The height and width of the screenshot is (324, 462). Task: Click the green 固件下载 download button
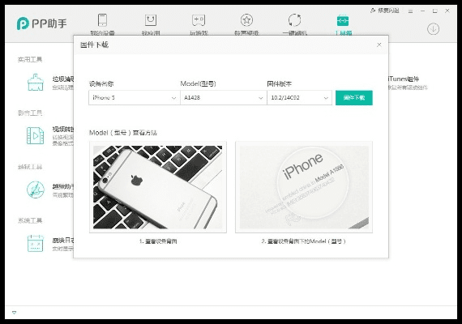tap(354, 97)
